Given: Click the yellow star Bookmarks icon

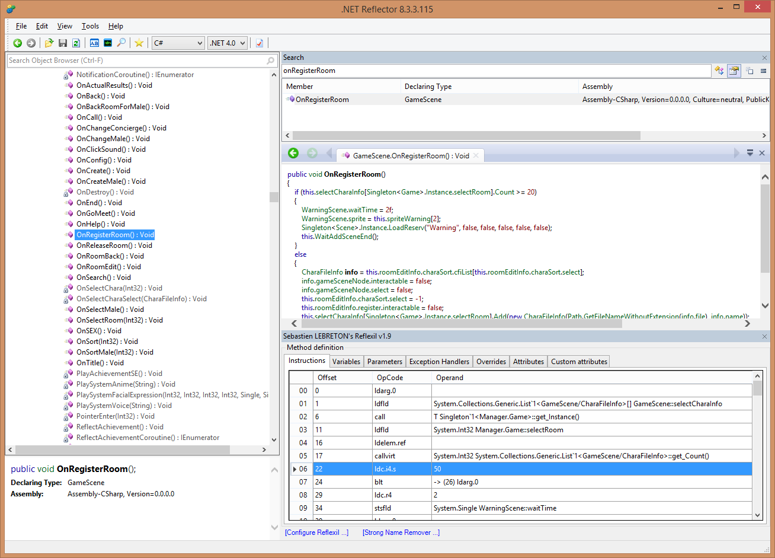Looking at the screenshot, I should 139,43.
